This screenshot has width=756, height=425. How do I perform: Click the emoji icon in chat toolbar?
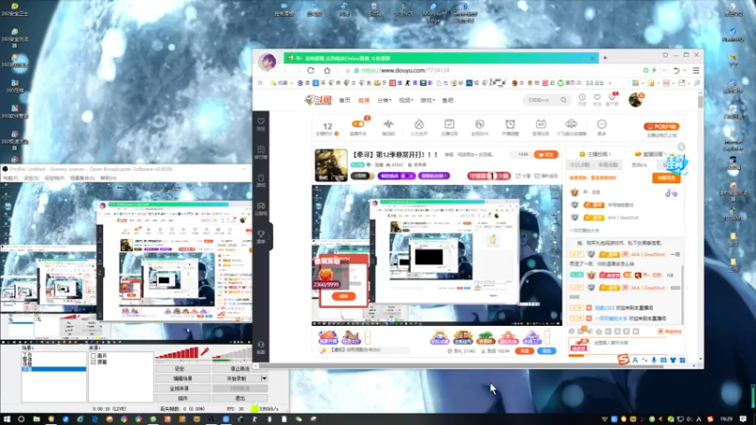point(572,331)
